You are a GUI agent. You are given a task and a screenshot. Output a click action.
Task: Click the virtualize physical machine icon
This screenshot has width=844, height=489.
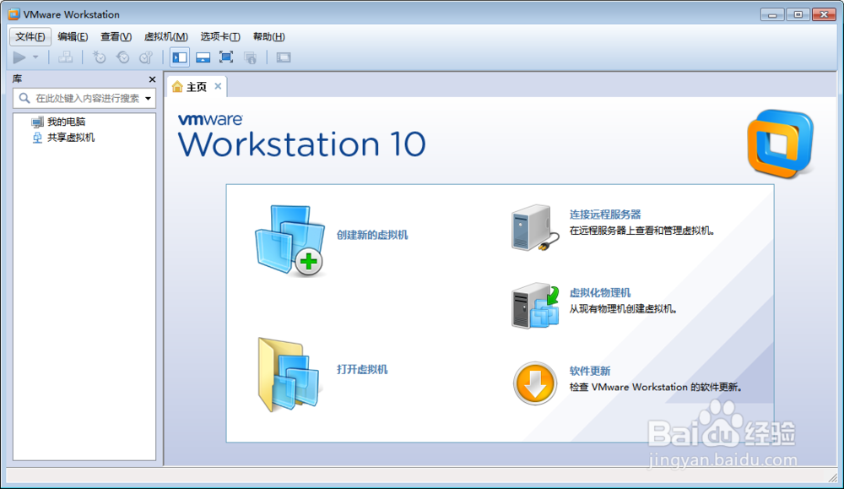tap(536, 306)
